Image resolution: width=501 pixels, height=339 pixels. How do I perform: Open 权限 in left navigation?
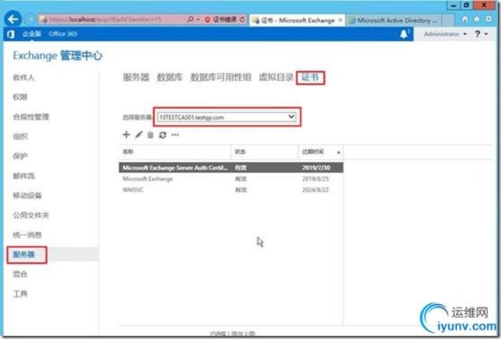20,98
